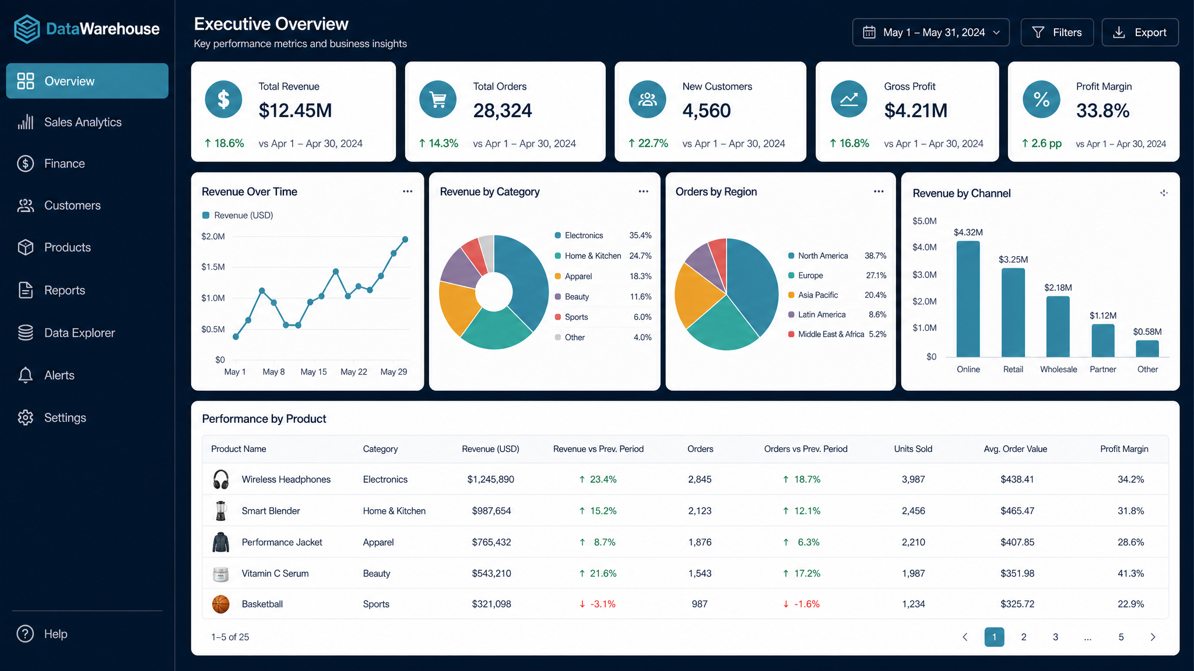The width and height of the screenshot is (1194, 671).
Task: Click the North America legend color dot
Action: click(791, 256)
